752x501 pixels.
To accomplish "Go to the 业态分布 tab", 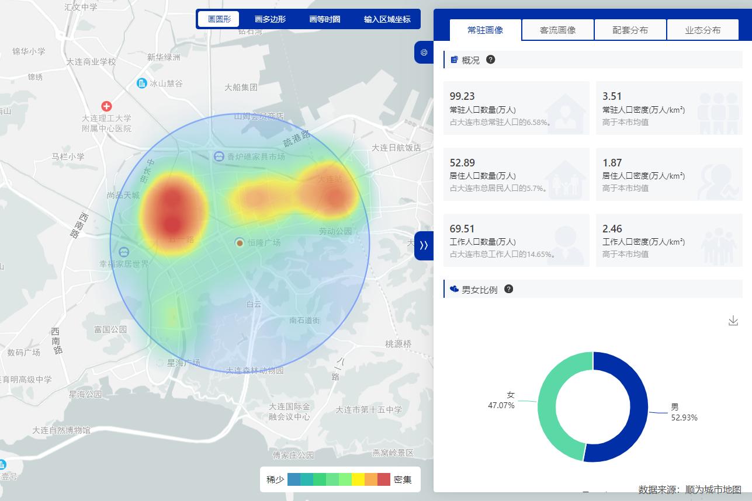I will [703, 30].
